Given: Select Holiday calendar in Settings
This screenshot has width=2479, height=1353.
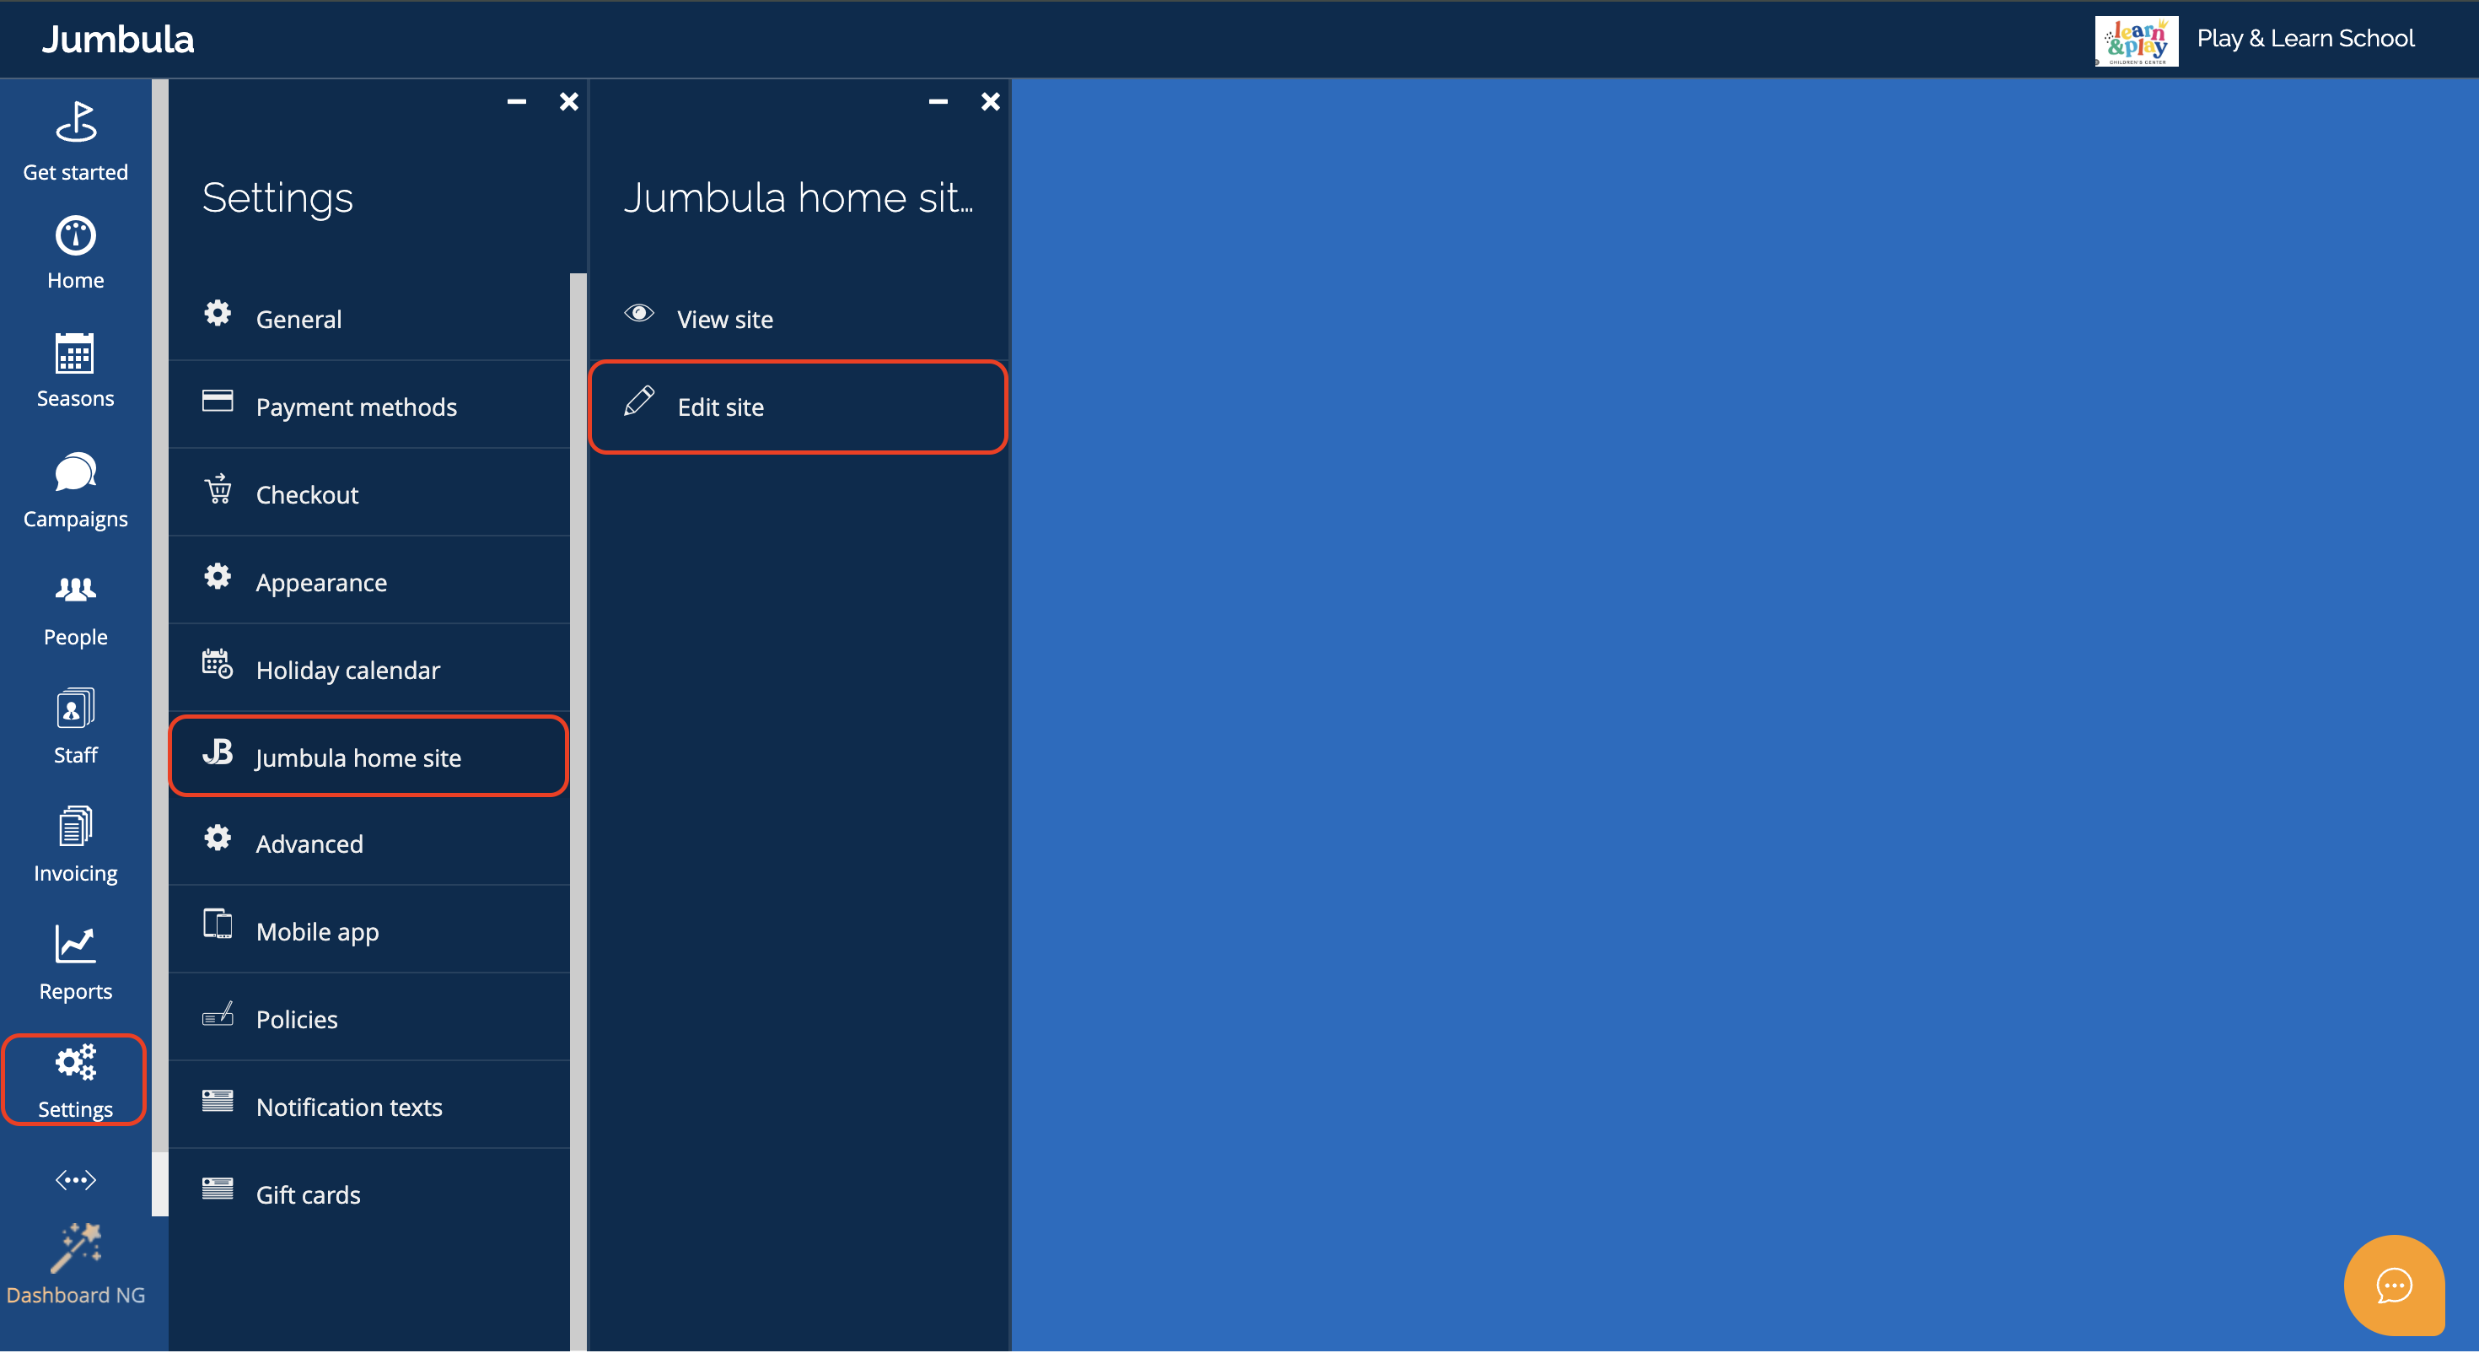Looking at the screenshot, I should coord(347,669).
